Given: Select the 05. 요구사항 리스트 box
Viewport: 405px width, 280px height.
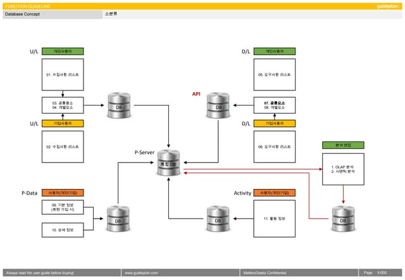Looking at the screenshot, I should click(x=274, y=75).
